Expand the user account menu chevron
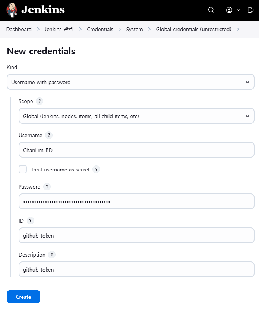 [239, 10]
